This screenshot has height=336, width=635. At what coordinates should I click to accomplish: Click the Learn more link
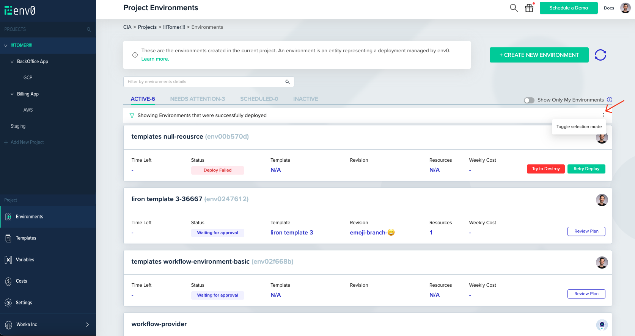pyautogui.click(x=155, y=59)
